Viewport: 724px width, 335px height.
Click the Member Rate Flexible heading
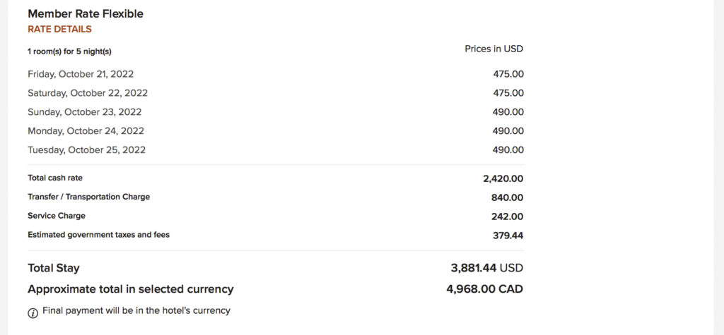tap(85, 13)
